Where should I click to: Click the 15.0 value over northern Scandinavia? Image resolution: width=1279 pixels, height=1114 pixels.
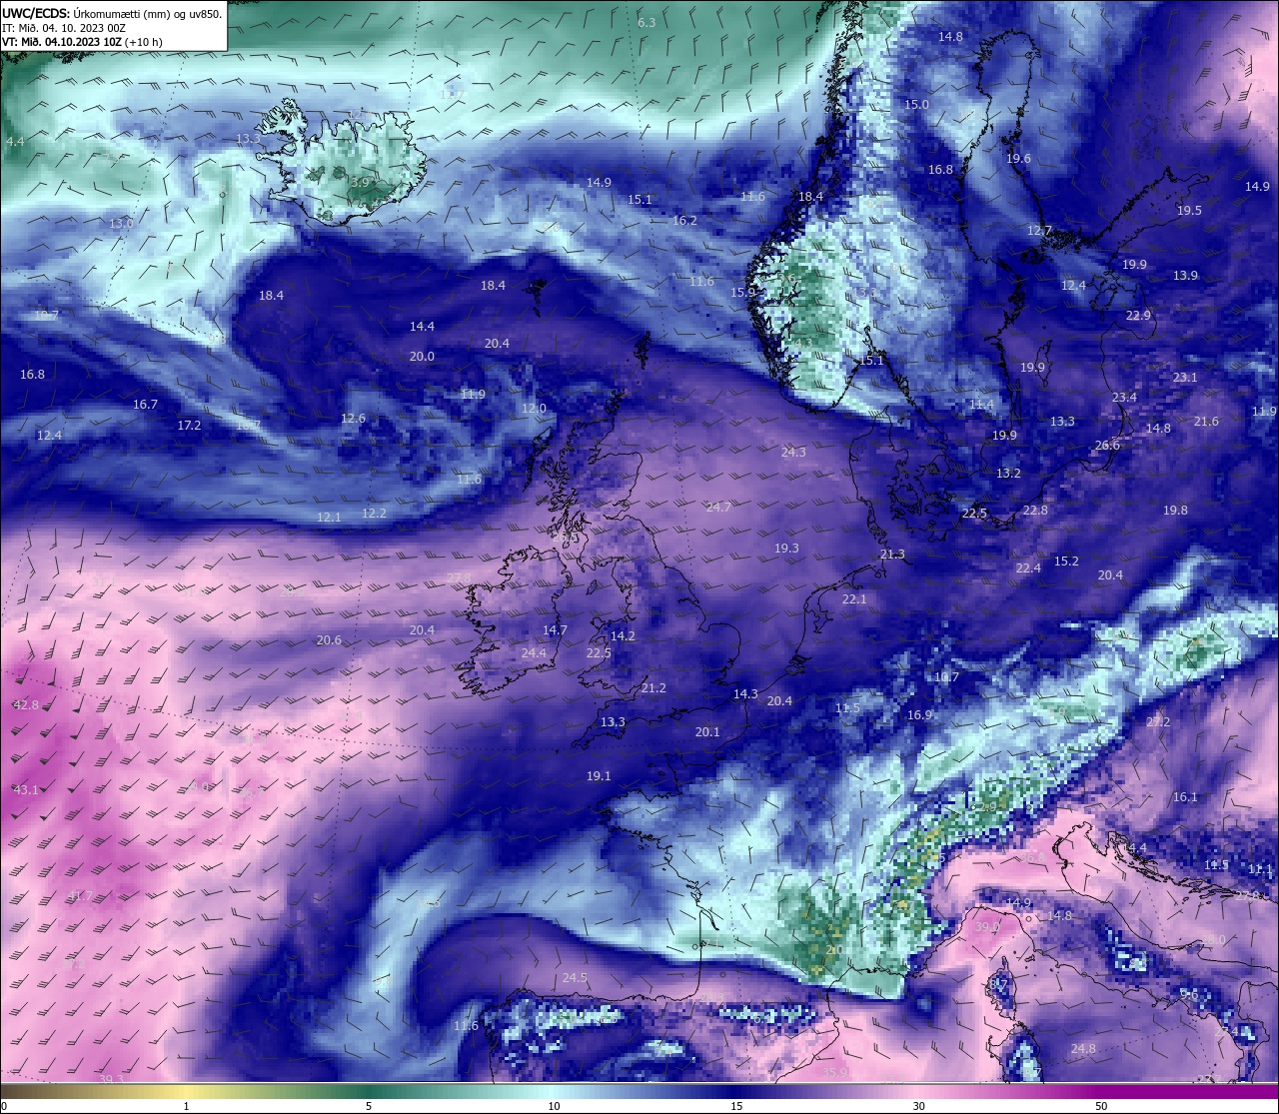tap(916, 104)
